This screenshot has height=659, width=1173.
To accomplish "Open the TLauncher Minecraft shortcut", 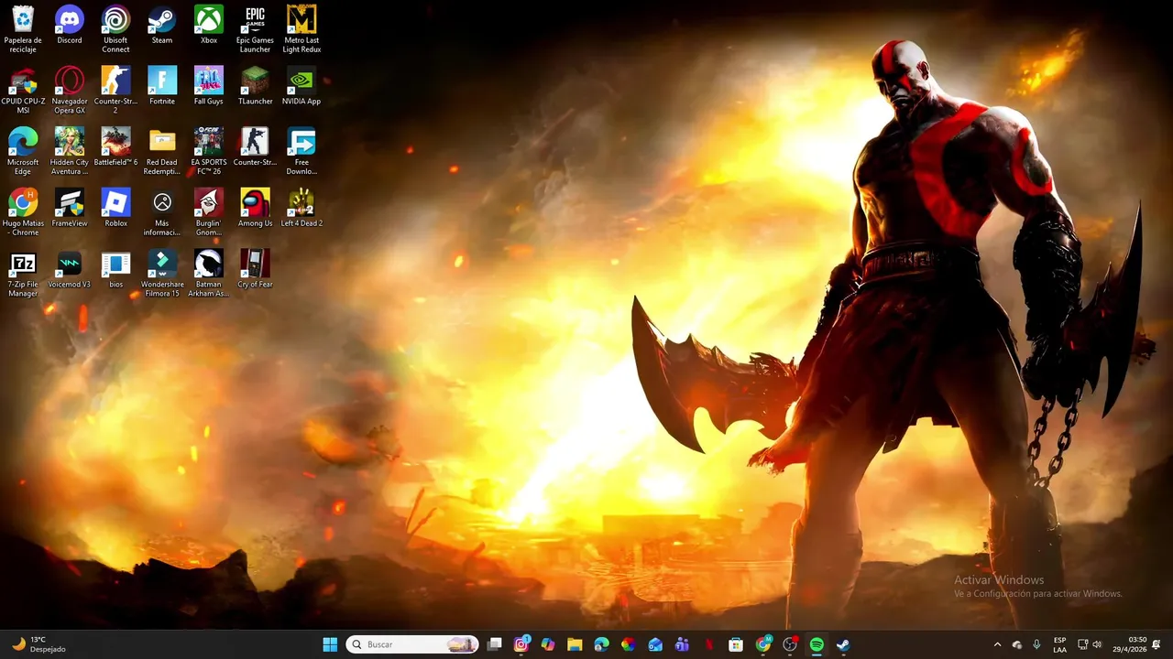I will coord(255,86).
